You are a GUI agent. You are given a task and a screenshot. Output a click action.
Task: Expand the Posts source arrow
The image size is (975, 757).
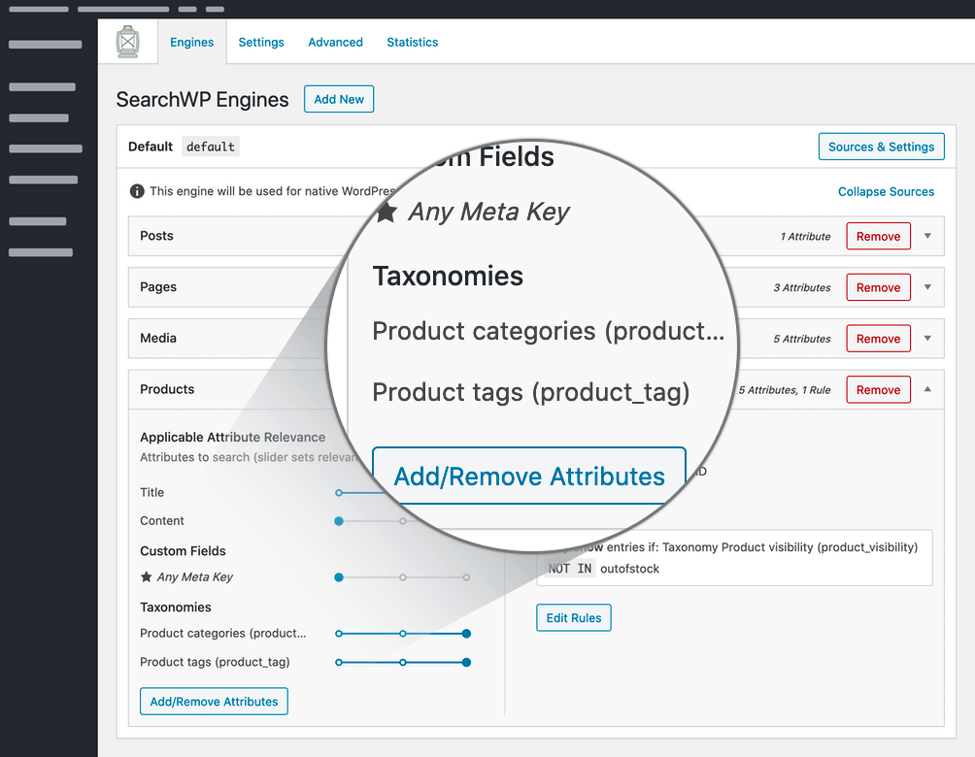click(927, 236)
